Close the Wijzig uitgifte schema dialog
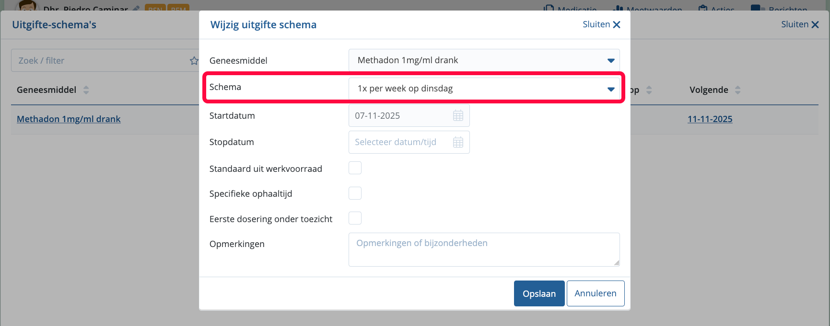 point(601,24)
